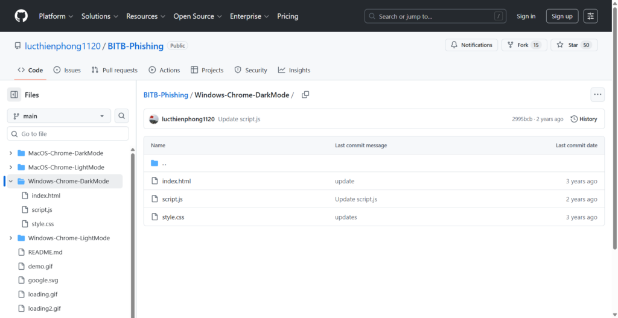
Task: Switch to the Issues tab
Action: (x=67, y=70)
